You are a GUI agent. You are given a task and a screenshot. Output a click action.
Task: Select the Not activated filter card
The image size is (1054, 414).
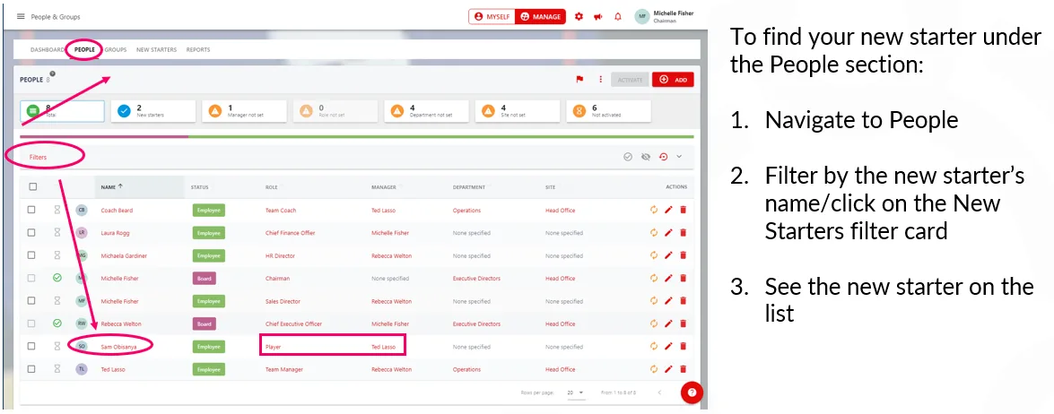(x=608, y=111)
